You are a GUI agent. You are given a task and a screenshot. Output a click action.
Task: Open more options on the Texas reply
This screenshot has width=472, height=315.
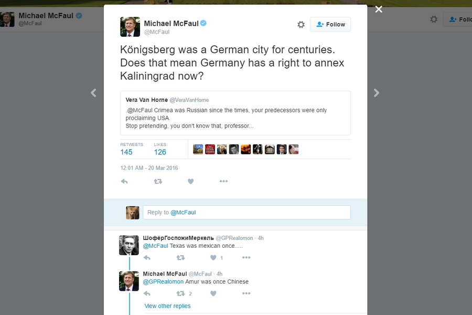[x=246, y=258]
